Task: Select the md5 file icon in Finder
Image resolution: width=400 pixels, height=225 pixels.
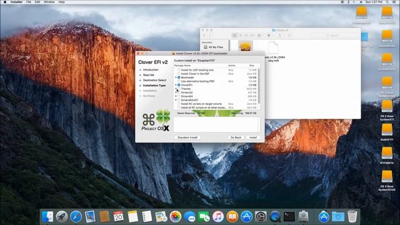Action: pos(273,47)
